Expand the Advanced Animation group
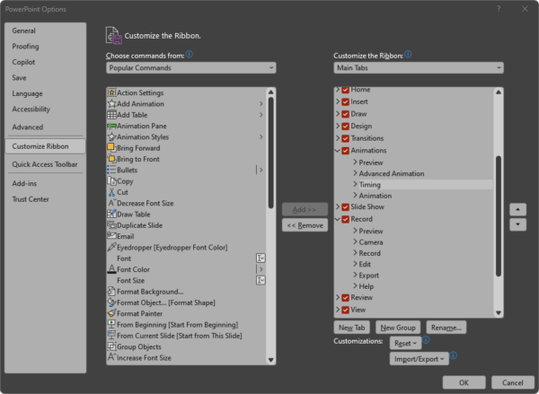This screenshot has height=394, width=539. click(355, 173)
